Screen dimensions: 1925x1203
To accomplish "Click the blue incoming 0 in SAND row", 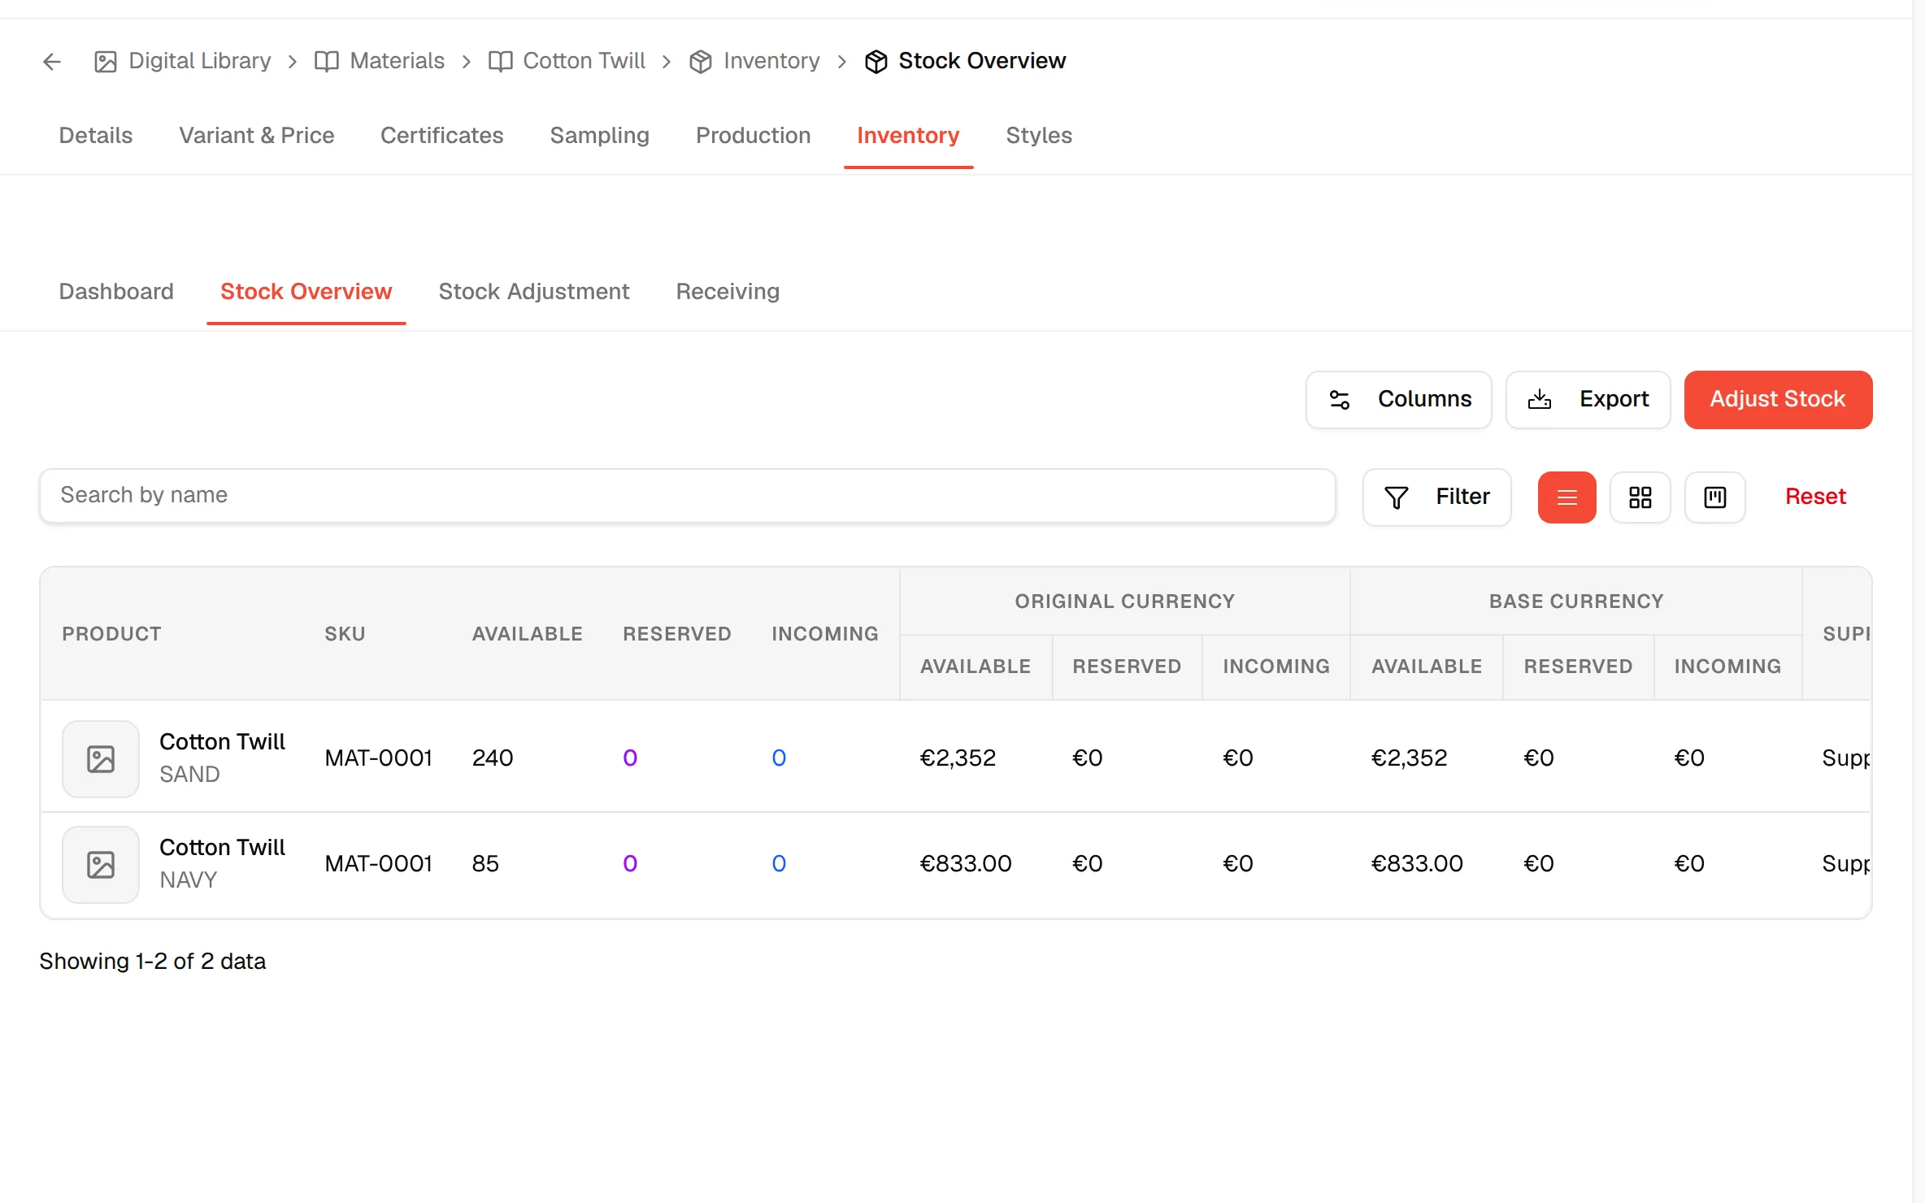I will pos(779,758).
